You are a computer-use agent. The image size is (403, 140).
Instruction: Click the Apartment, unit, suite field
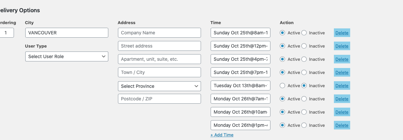pyautogui.click(x=159, y=59)
